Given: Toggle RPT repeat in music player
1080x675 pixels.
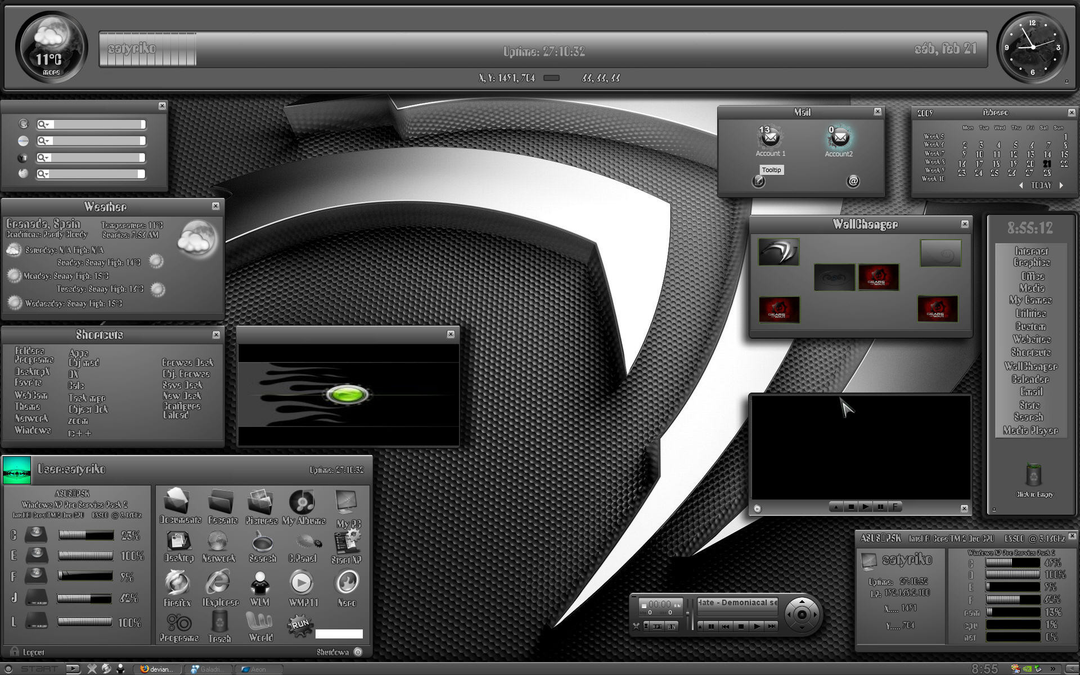Looking at the screenshot, I should [x=657, y=627].
